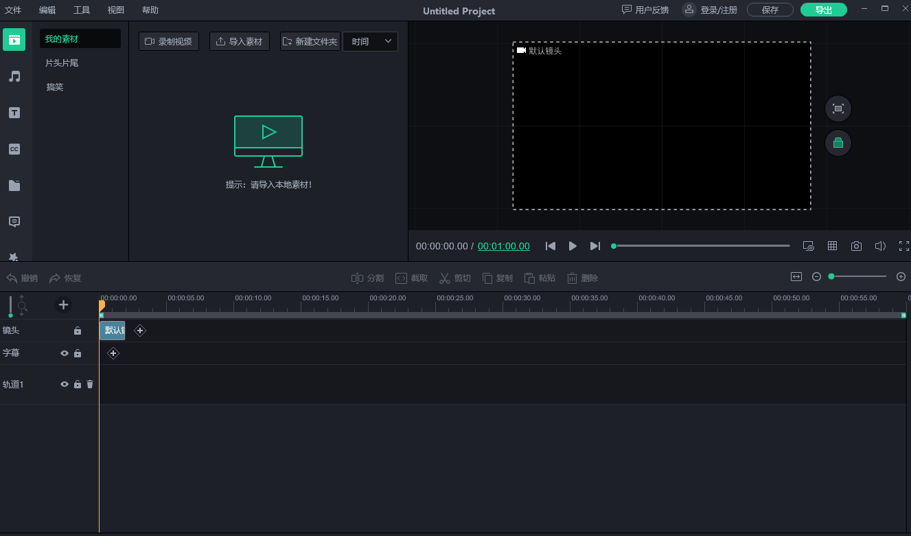Mute preview volume speaker icon
The image size is (911, 536).
click(880, 246)
